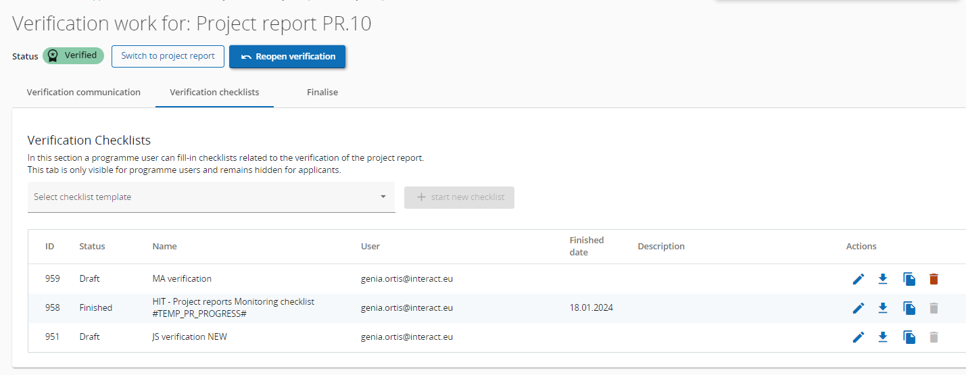
Task: Clone the MA verification checklist
Action: tap(909, 279)
